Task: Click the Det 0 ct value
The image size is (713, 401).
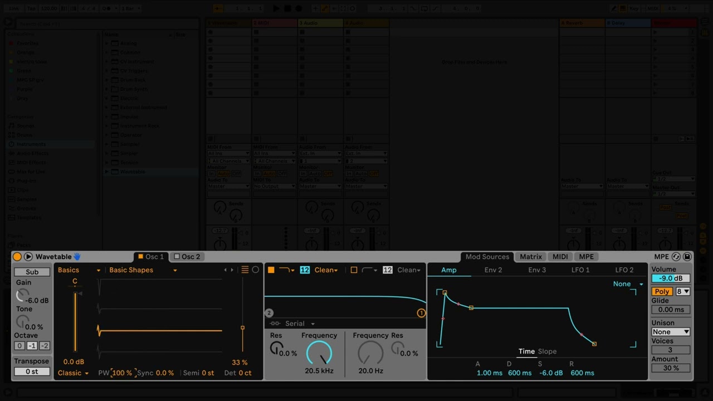Action: tap(245, 373)
